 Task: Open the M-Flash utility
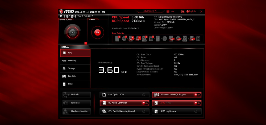tap(77, 95)
